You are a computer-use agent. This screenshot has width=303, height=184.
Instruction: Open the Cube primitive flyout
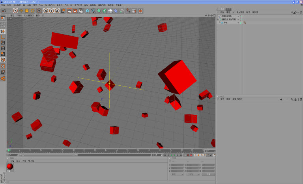click(87, 11)
